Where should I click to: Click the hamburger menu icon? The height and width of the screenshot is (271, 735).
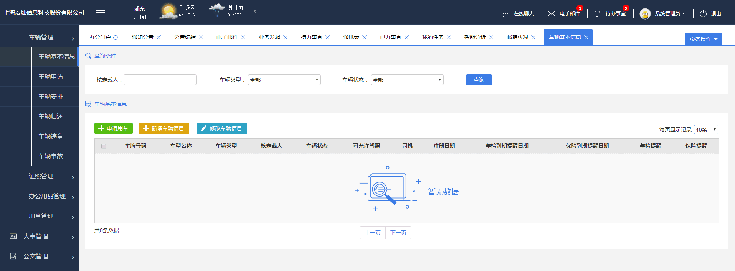point(100,13)
